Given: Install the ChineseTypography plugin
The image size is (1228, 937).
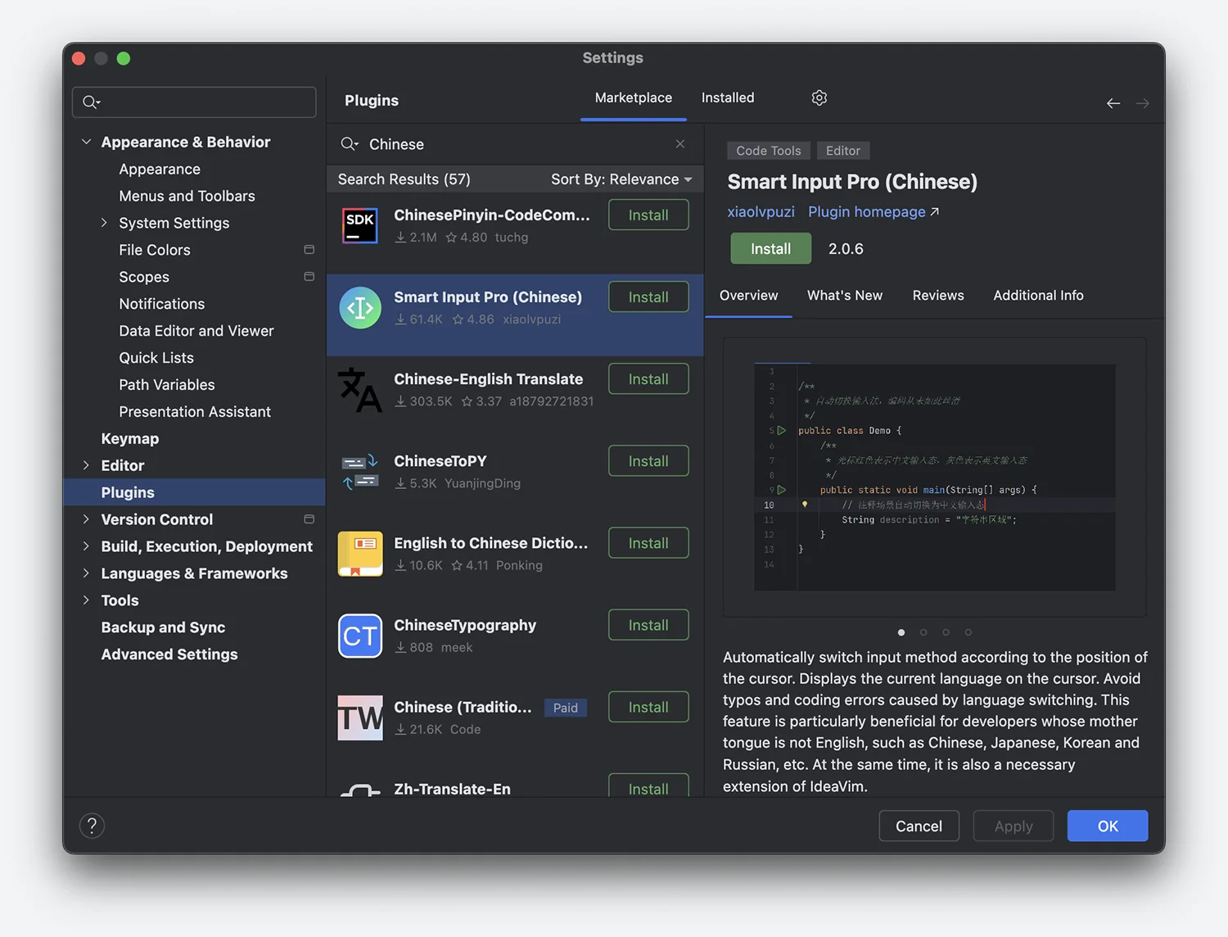Looking at the screenshot, I should (x=648, y=624).
